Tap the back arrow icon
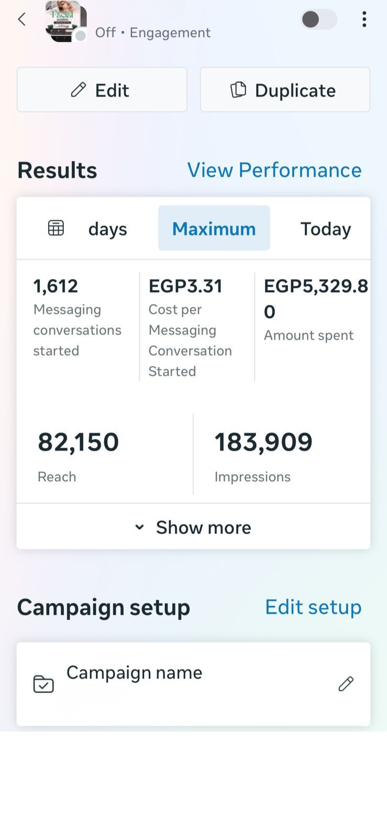 click(21, 19)
